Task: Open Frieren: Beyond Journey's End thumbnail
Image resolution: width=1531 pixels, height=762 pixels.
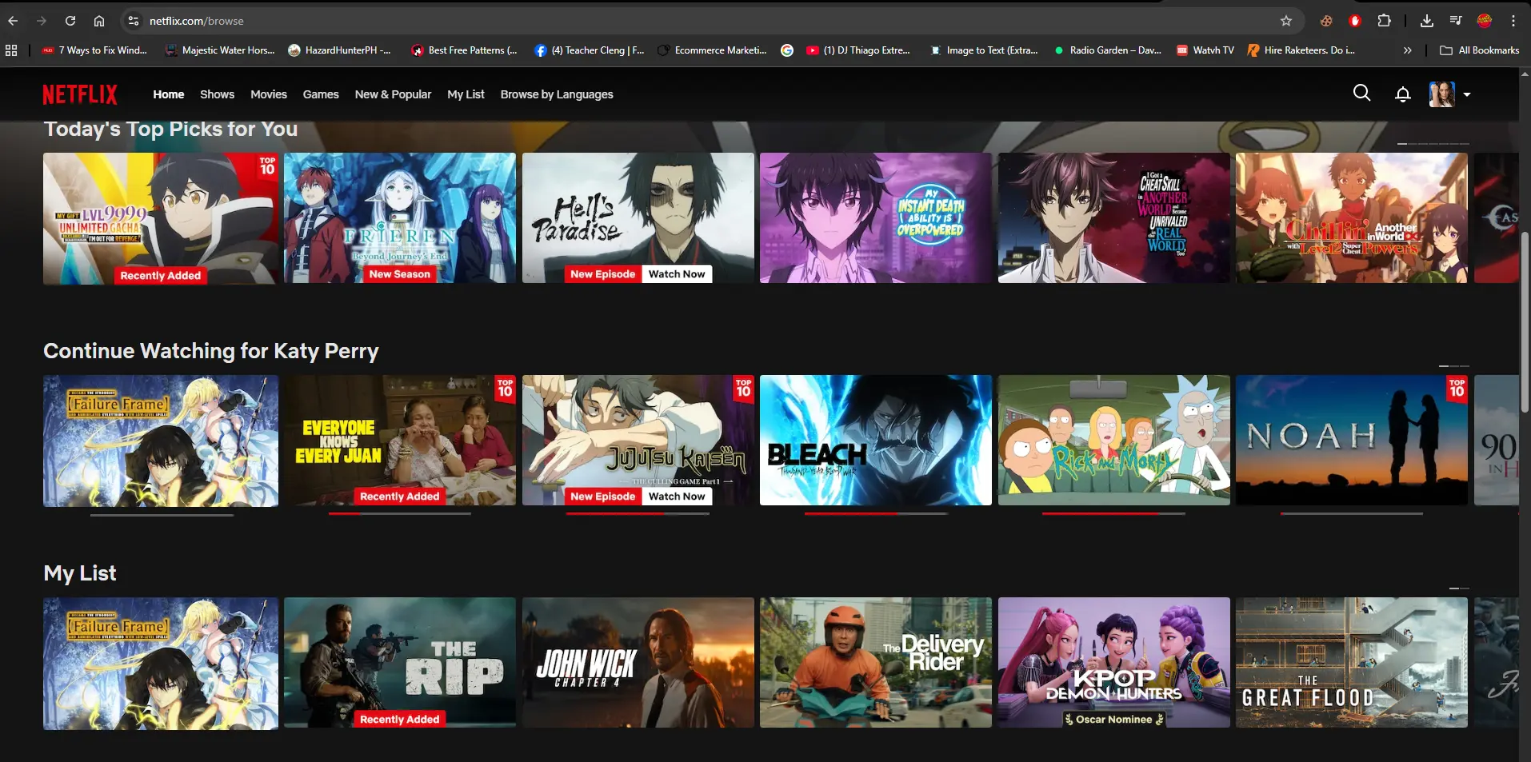Action: coord(400,217)
